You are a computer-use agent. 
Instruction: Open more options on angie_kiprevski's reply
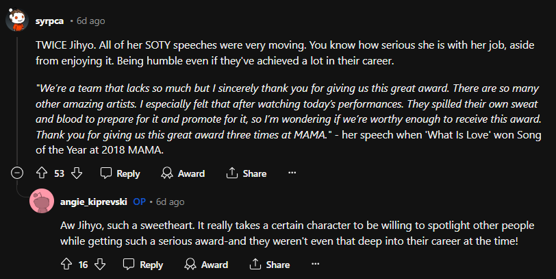coord(316,264)
